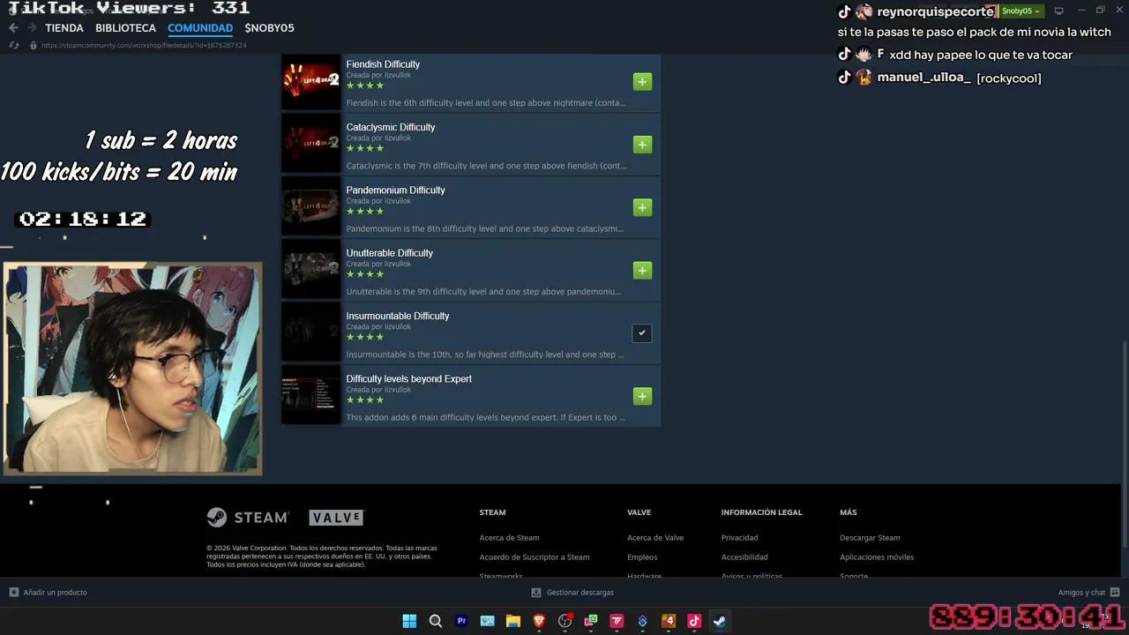Viewport: 1129px width, 635px height.
Task: Open the blue diamond app in taskbar
Action: [643, 621]
